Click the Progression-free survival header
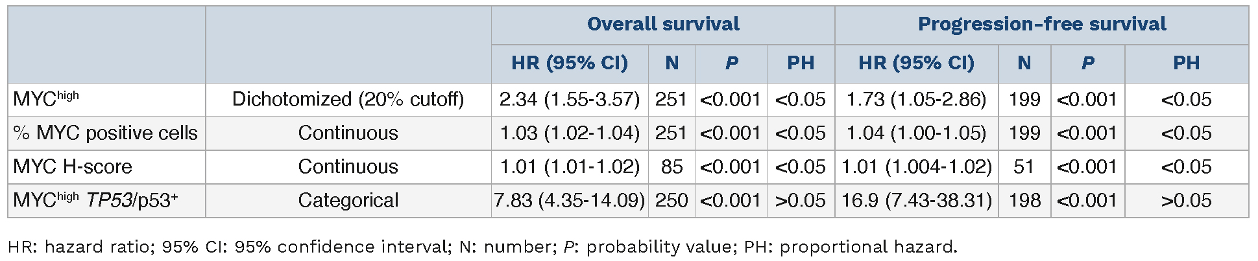The width and height of the screenshot is (1258, 261). (1041, 25)
